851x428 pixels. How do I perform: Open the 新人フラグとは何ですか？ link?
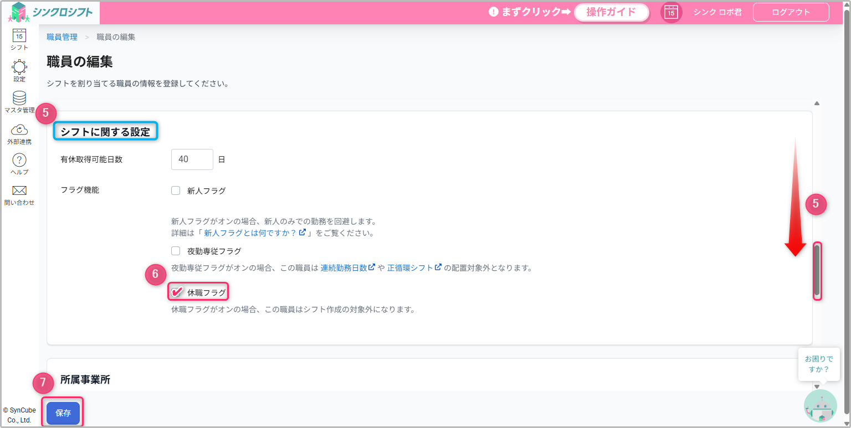(x=254, y=233)
